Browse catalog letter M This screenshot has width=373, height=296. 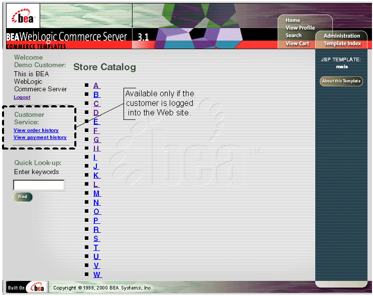[x=97, y=194]
